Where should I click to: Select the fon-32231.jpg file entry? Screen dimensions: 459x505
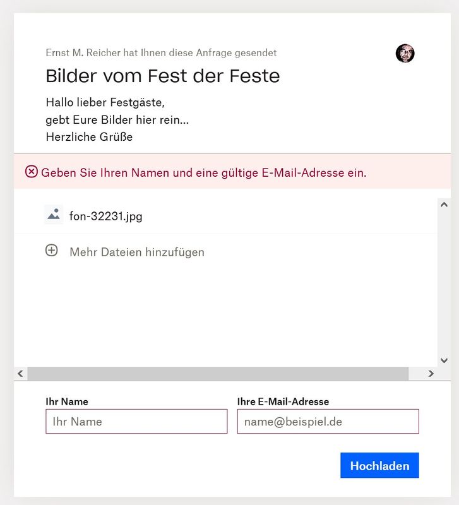(105, 217)
